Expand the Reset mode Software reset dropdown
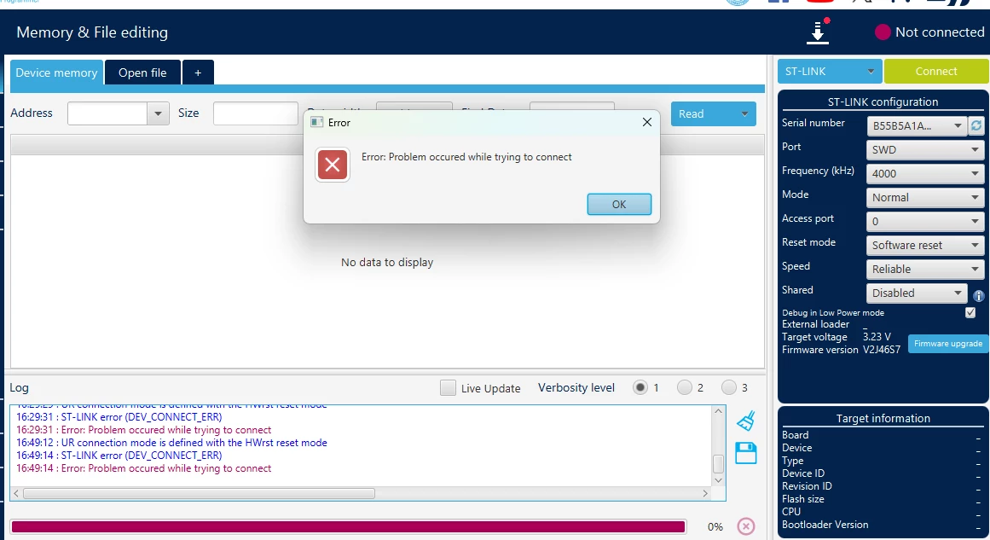990x540 pixels. click(x=925, y=245)
